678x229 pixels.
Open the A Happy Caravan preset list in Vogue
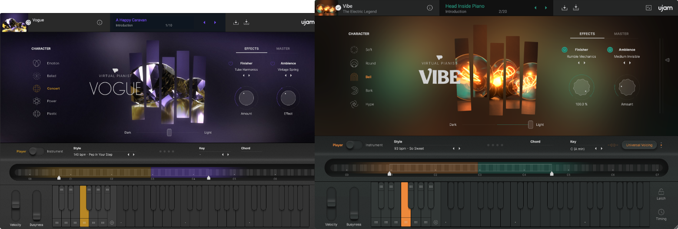(x=131, y=20)
